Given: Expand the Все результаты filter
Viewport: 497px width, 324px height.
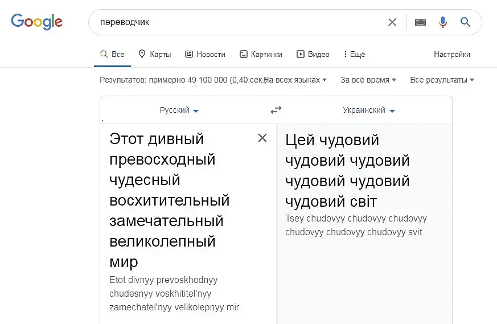Looking at the screenshot, I should click(442, 80).
